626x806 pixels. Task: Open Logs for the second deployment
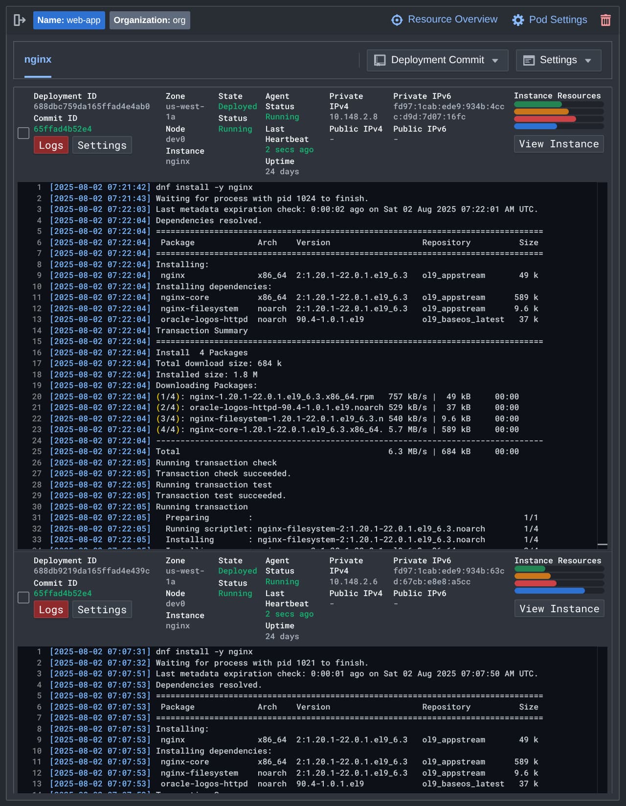(51, 610)
